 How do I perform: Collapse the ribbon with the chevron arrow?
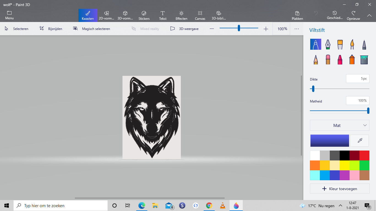coord(369,16)
